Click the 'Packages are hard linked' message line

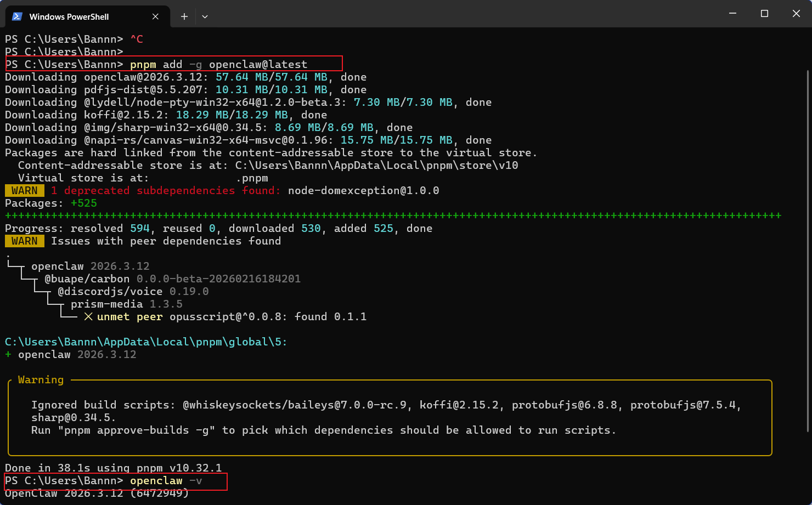271,152
